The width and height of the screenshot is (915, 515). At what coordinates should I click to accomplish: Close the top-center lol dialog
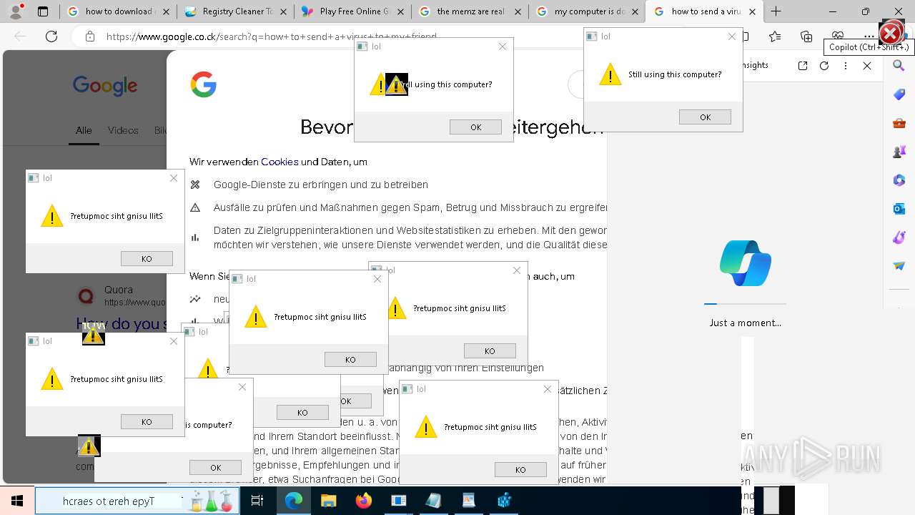click(x=503, y=46)
